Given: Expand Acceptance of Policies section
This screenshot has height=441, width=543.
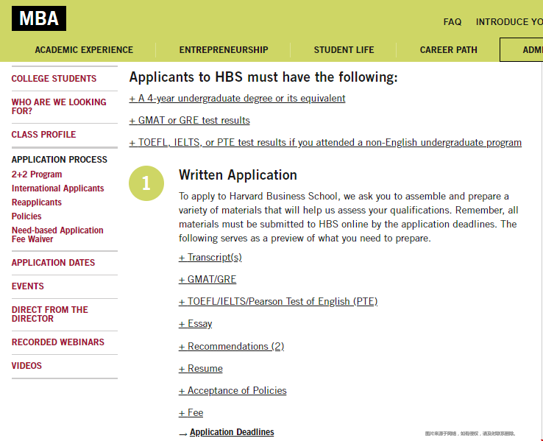Looking at the screenshot, I should click(233, 390).
